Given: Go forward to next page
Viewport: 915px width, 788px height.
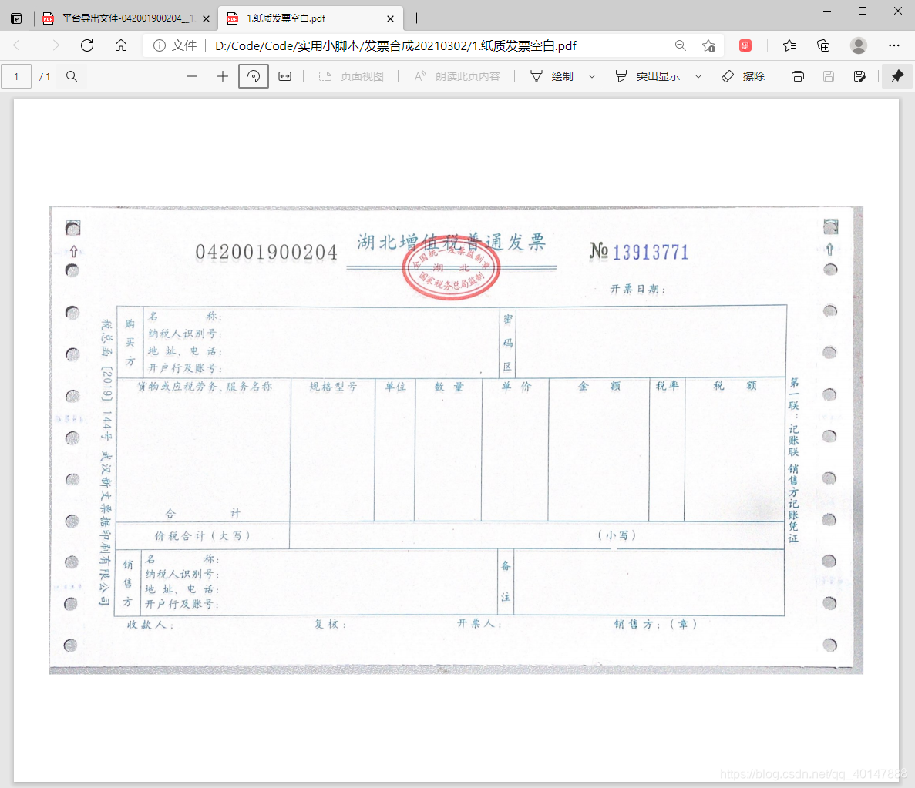Looking at the screenshot, I should (53, 45).
